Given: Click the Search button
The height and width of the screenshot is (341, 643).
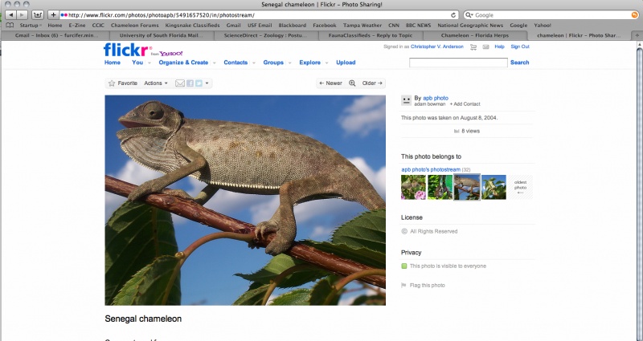Looking at the screenshot, I should click(519, 63).
